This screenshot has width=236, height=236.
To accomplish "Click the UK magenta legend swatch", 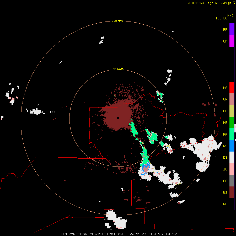I will 232,41.
